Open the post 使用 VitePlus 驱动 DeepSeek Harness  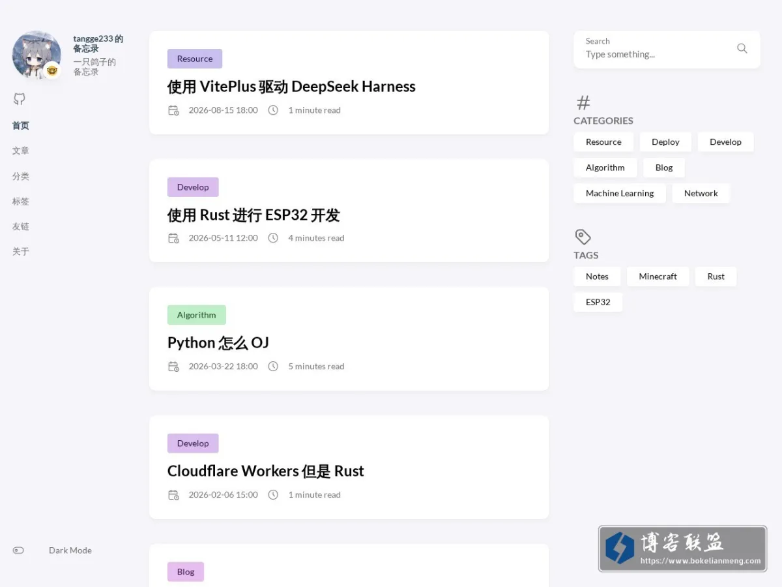click(291, 86)
